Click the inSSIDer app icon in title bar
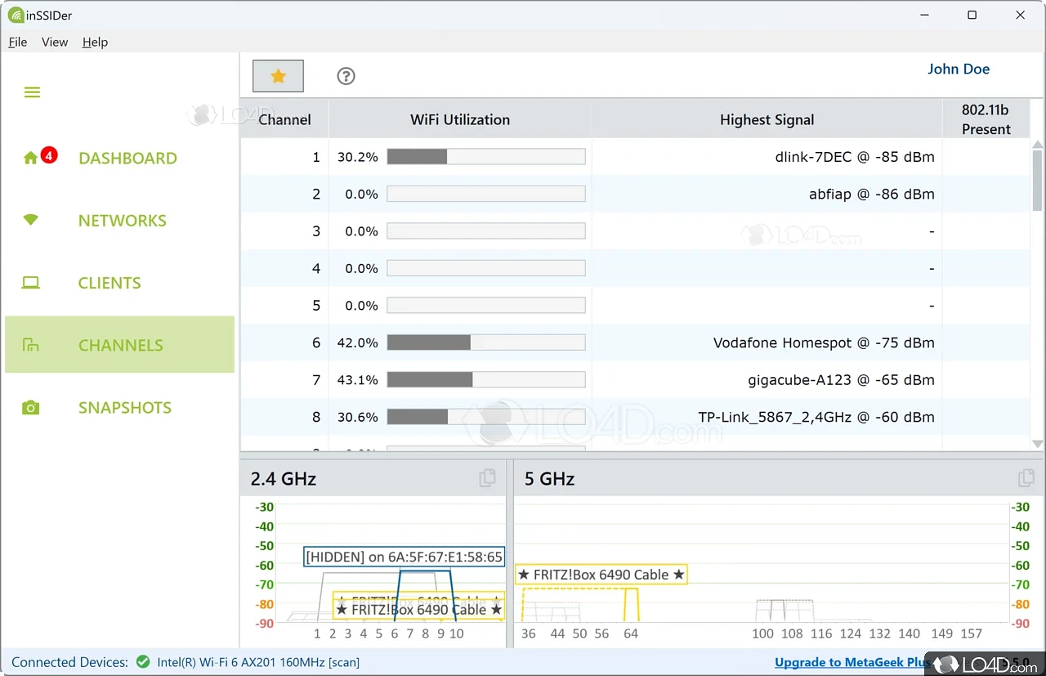The image size is (1046, 676). pyautogui.click(x=15, y=15)
